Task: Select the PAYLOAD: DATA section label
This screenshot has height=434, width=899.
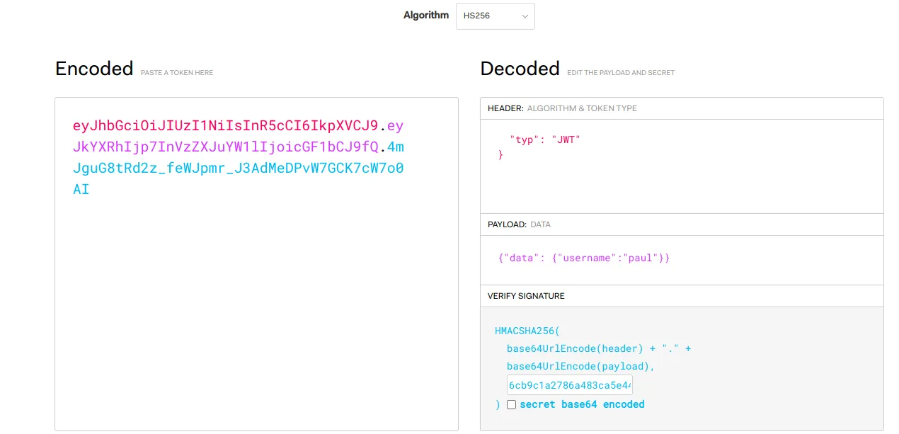Action: click(x=519, y=224)
